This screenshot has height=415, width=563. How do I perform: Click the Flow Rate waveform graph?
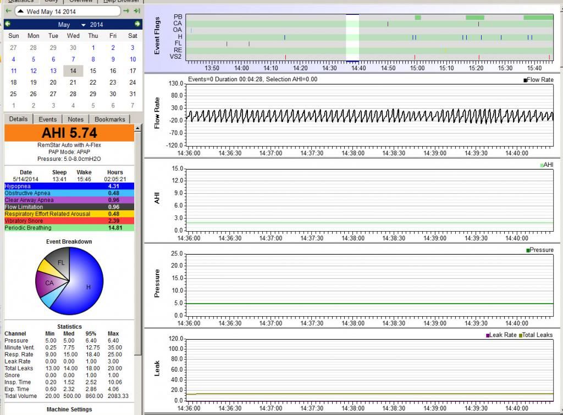369,115
